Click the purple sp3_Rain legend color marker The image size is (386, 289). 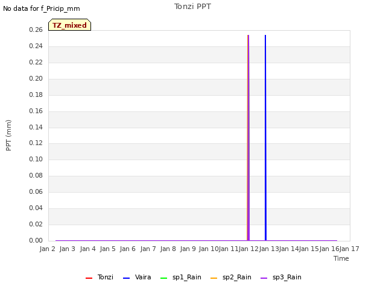point(264,278)
